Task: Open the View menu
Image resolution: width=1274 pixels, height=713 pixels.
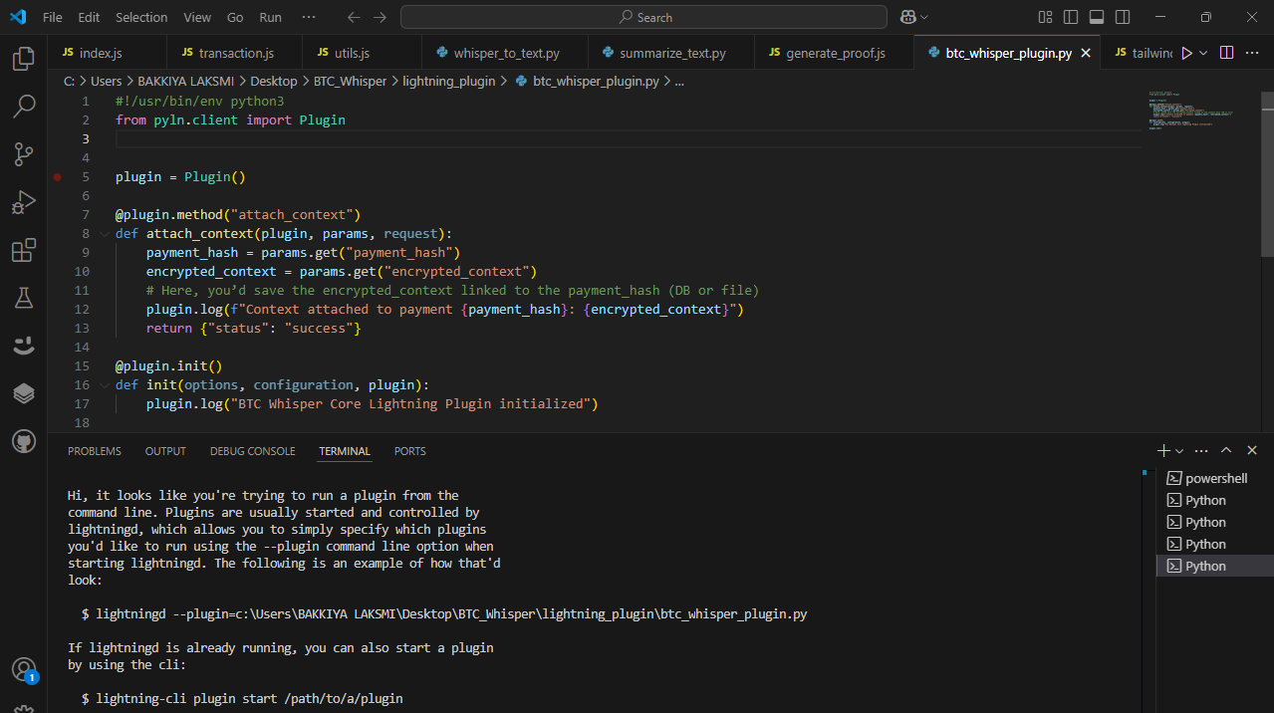Action: click(x=197, y=17)
